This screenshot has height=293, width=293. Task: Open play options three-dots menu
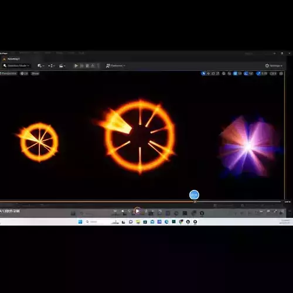point(98,66)
